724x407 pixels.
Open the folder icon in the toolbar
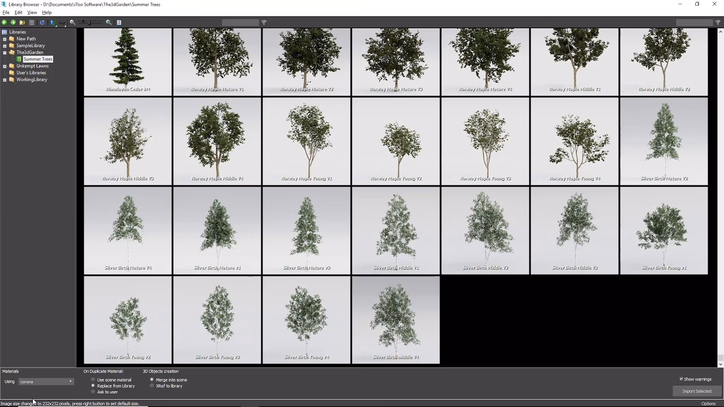(x=22, y=23)
